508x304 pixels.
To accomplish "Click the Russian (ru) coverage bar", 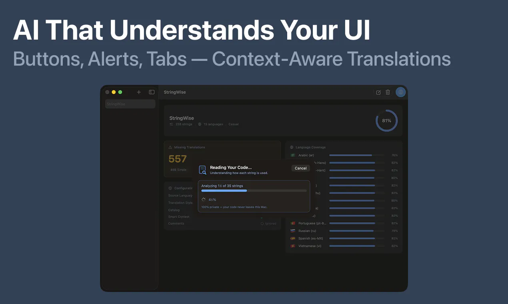I will coord(356,231).
